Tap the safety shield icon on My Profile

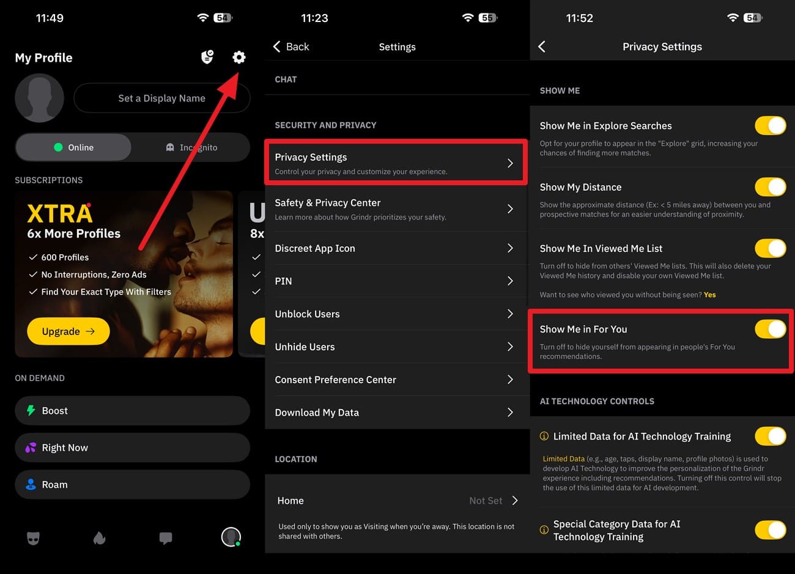(207, 57)
